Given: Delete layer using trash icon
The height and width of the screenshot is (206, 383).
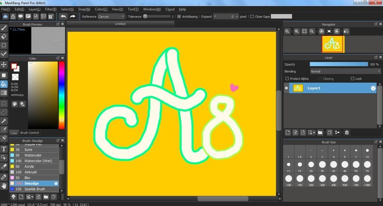Looking at the screenshot, I should [x=347, y=132].
